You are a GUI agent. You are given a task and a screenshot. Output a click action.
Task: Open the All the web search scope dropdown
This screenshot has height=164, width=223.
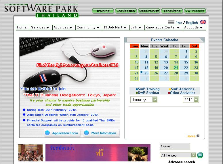[x=178, y=155]
